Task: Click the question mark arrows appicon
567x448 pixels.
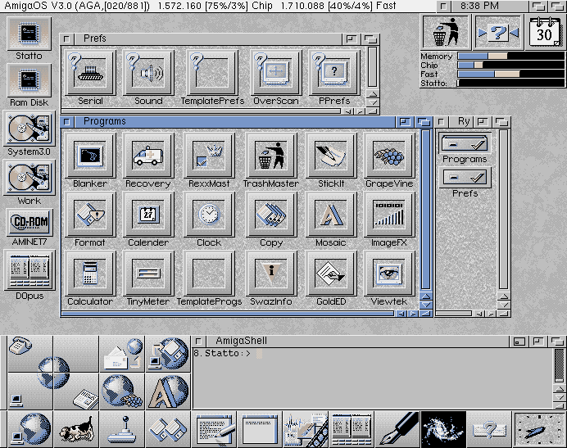Action: pyautogui.click(x=498, y=32)
